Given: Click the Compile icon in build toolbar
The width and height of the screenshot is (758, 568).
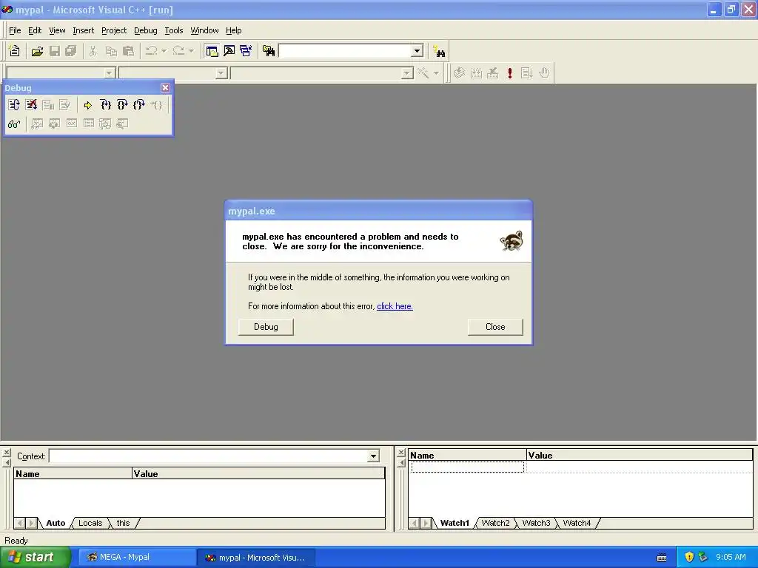Looking at the screenshot, I should 459,73.
